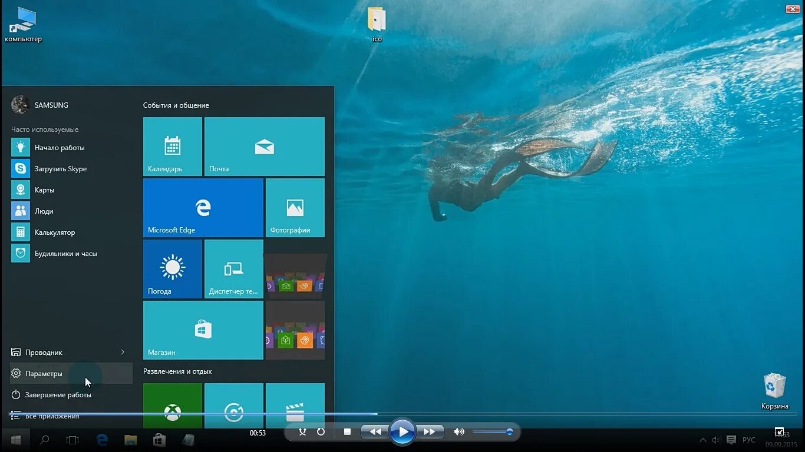Click the 00:53 elapsed time display
This screenshot has height=452, width=805.
tap(258, 433)
